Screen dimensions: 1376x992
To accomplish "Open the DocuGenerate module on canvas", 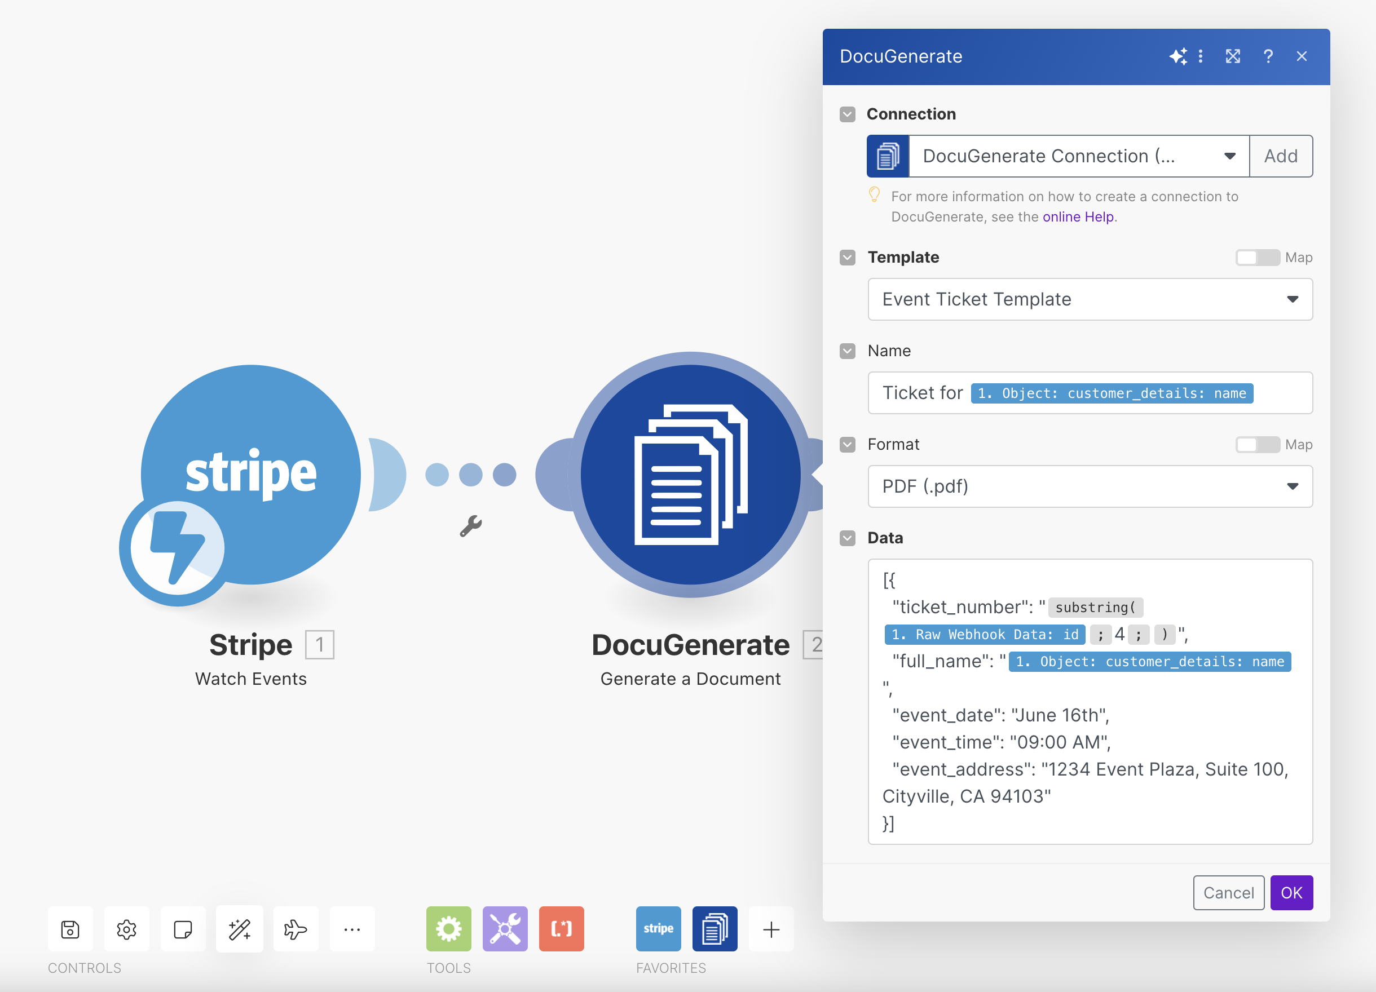I will (690, 474).
